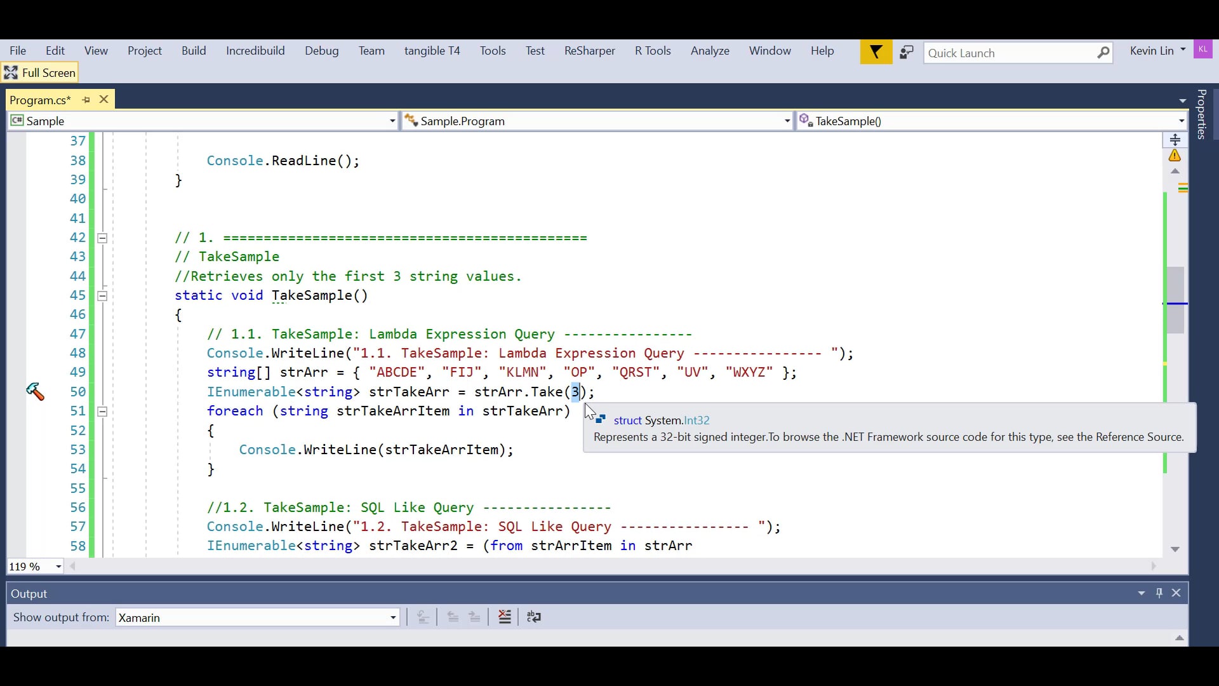
Task: Click the hammer quick actions icon on line 50
Action: tap(35, 392)
